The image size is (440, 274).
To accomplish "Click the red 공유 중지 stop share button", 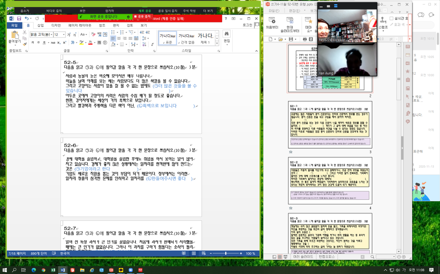I will [143, 16].
